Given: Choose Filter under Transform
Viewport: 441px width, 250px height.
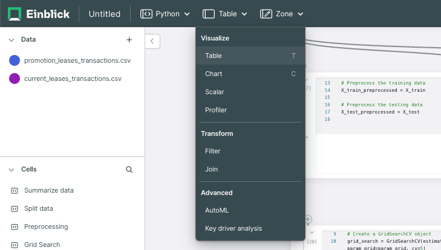Looking at the screenshot, I should (250, 151).
